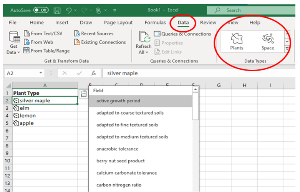Click the Enter checkmark formula button
This screenshot has height=192, width=300.
(x=79, y=73)
